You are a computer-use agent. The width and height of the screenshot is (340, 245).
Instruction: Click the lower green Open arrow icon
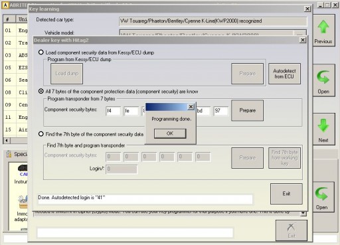pyautogui.click(x=321, y=194)
